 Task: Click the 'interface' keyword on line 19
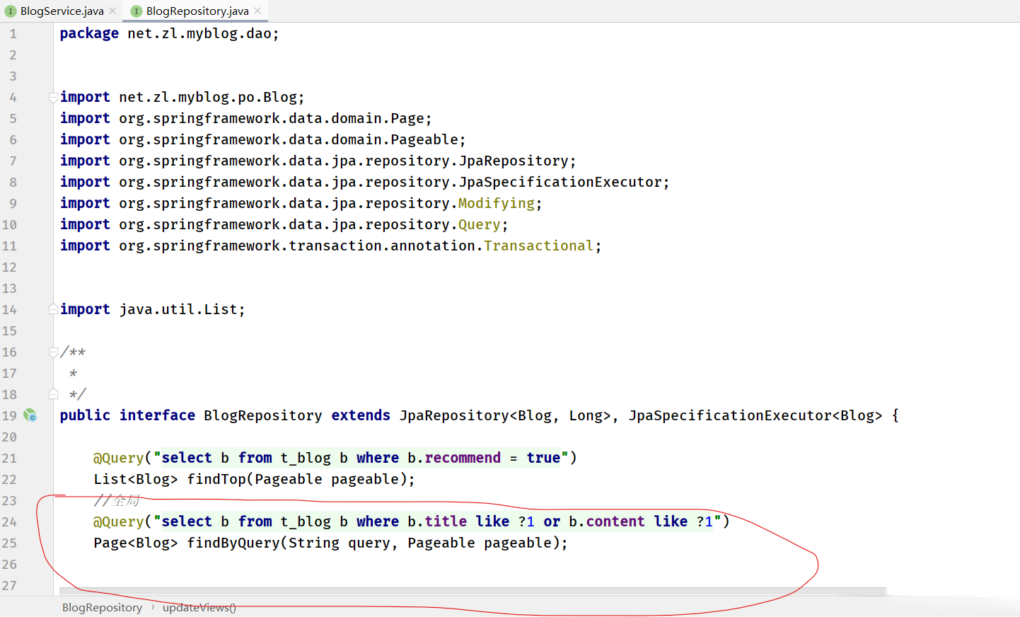pyautogui.click(x=157, y=415)
